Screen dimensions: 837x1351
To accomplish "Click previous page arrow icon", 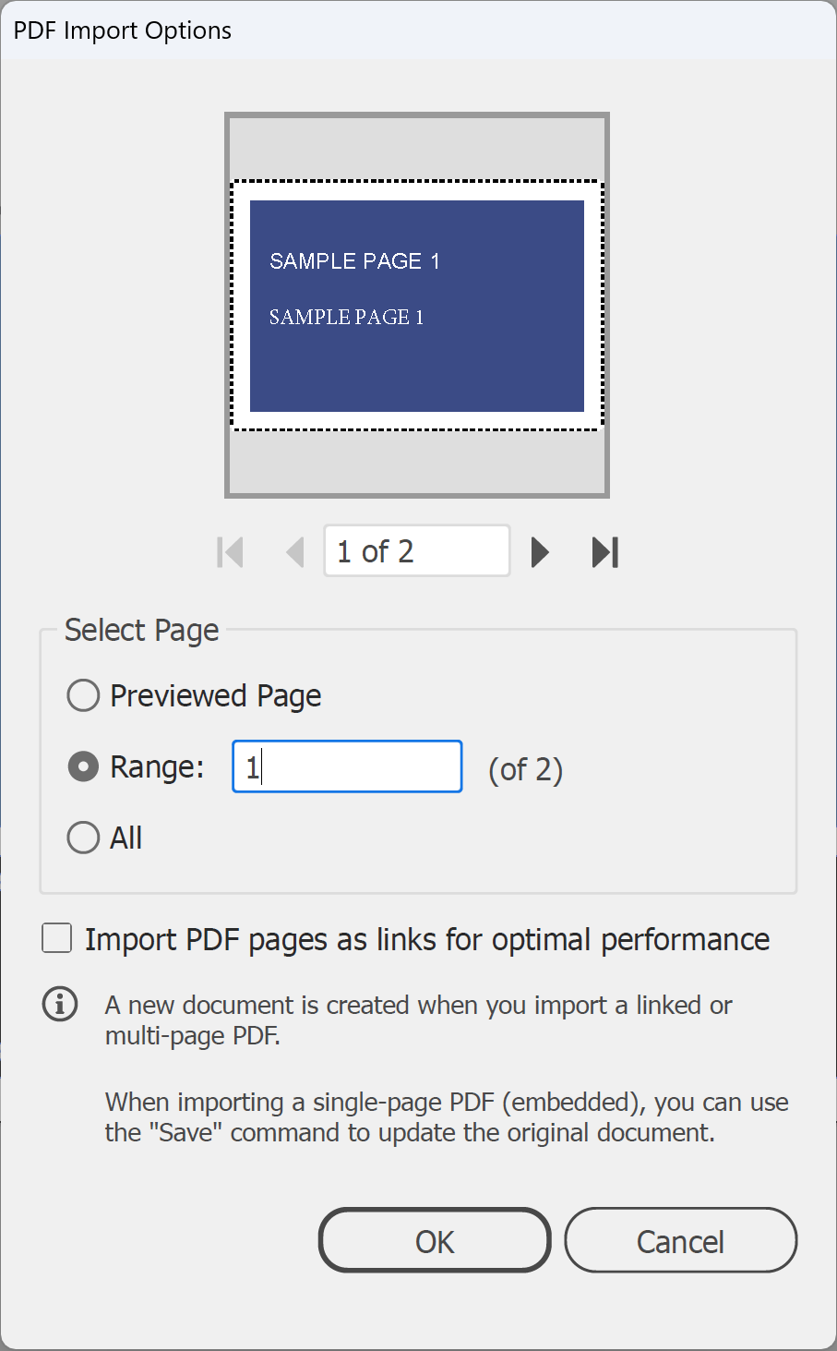I will tap(295, 552).
